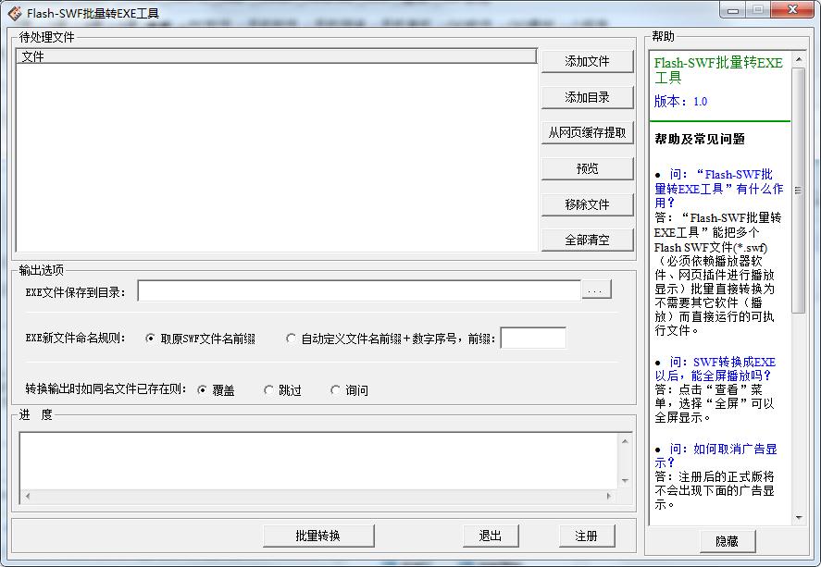Screen dimensions: 821x567
Task: Click the EXE文件保存到目录 input field
Action: [359, 290]
